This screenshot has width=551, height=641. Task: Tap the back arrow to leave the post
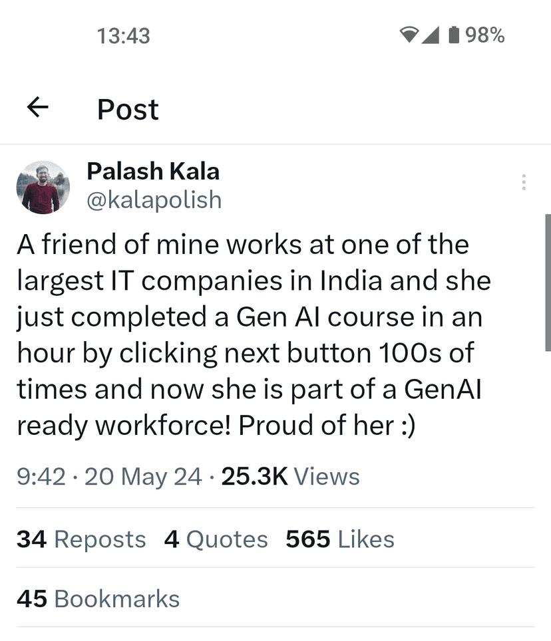(x=38, y=108)
